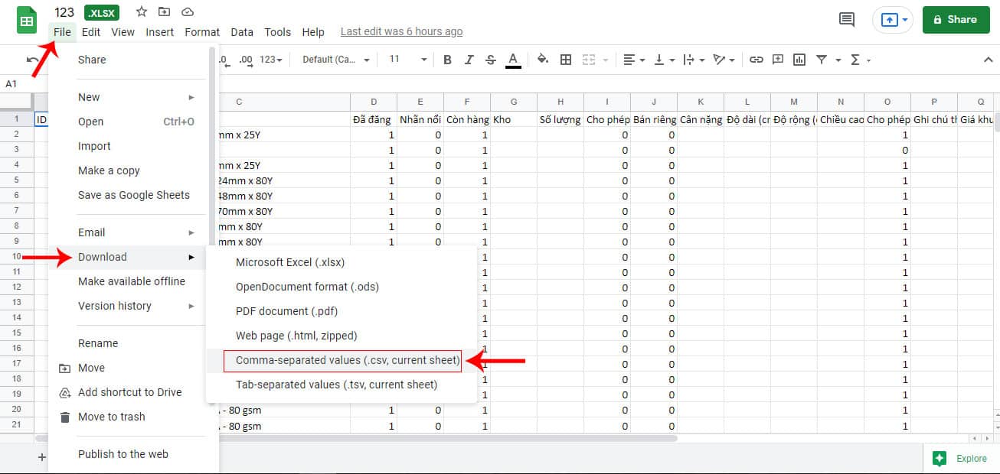Viewport: 1000px width, 474px height.
Task: Insert a comment using the toolbar icon
Action: coord(776,59)
